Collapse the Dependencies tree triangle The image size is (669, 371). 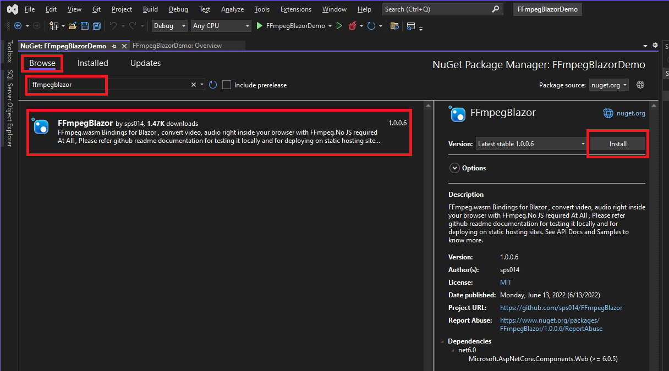coord(443,341)
